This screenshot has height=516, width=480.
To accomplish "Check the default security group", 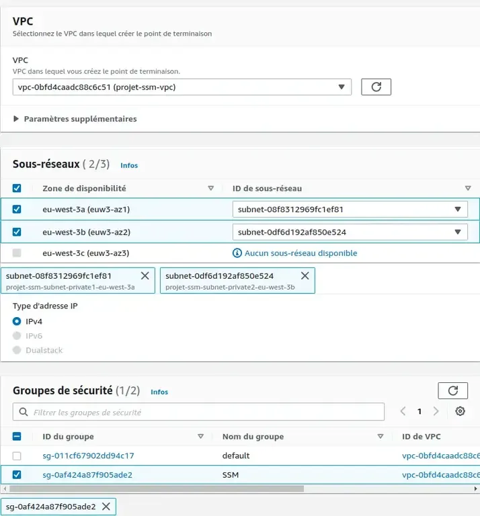I will tap(17, 456).
